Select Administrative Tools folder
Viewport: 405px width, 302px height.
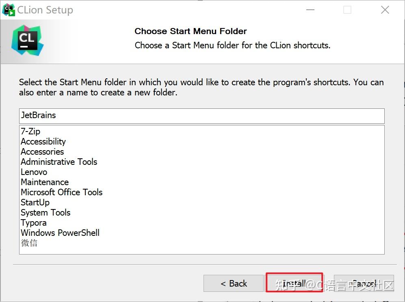click(59, 162)
